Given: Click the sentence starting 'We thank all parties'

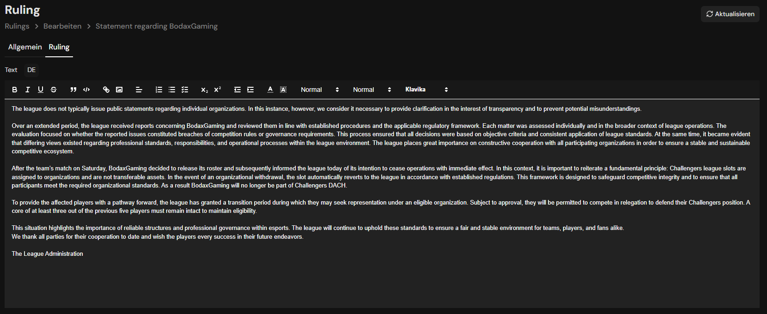Looking at the screenshot, I should (158, 236).
